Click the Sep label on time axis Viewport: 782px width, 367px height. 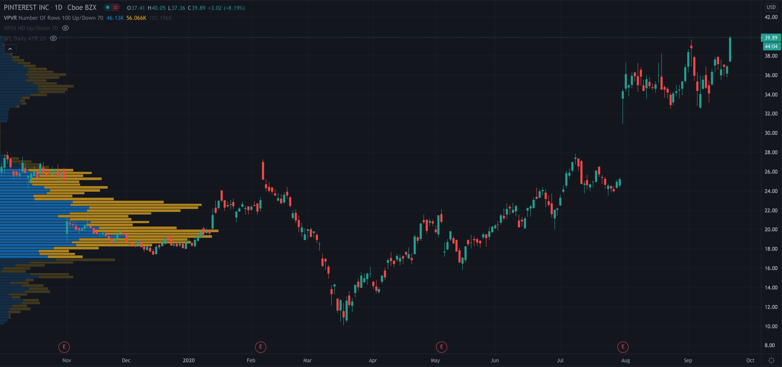[x=688, y=361]
